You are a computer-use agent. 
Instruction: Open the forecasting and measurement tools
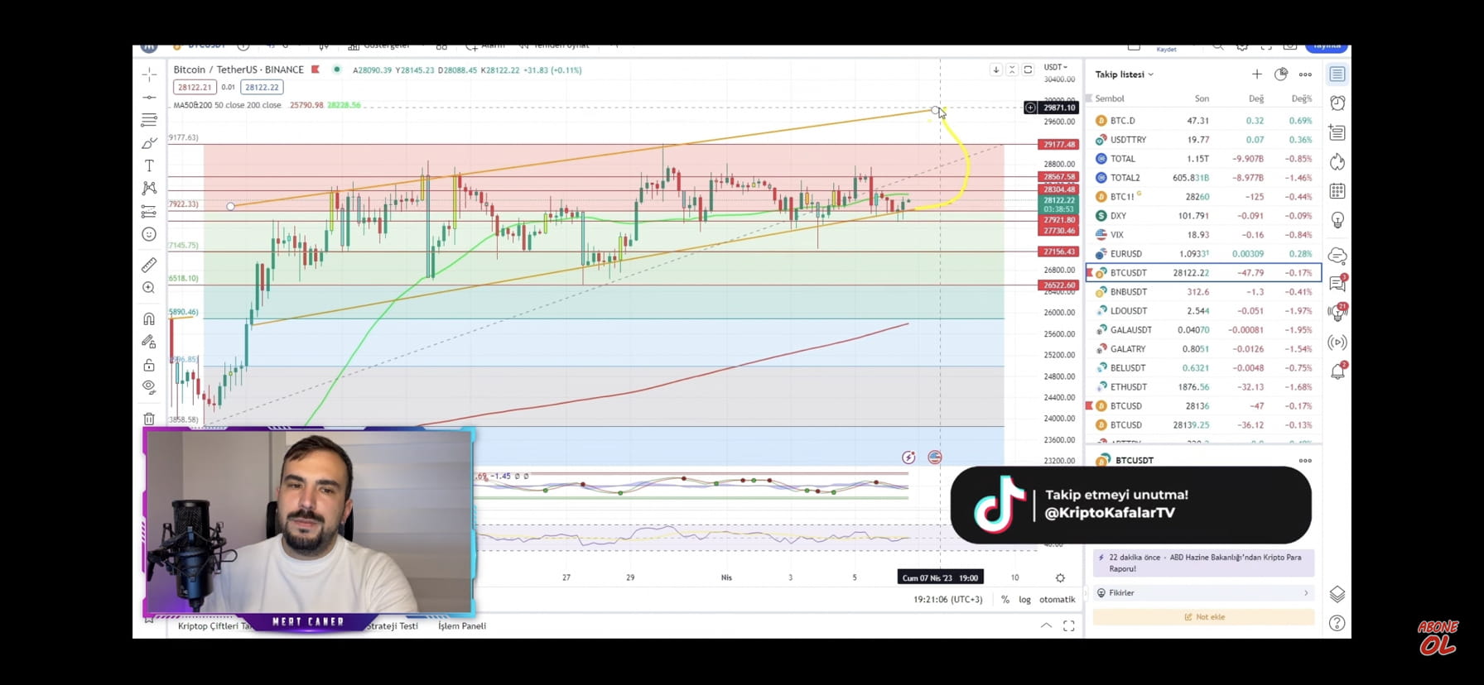(x=149, y=212)
